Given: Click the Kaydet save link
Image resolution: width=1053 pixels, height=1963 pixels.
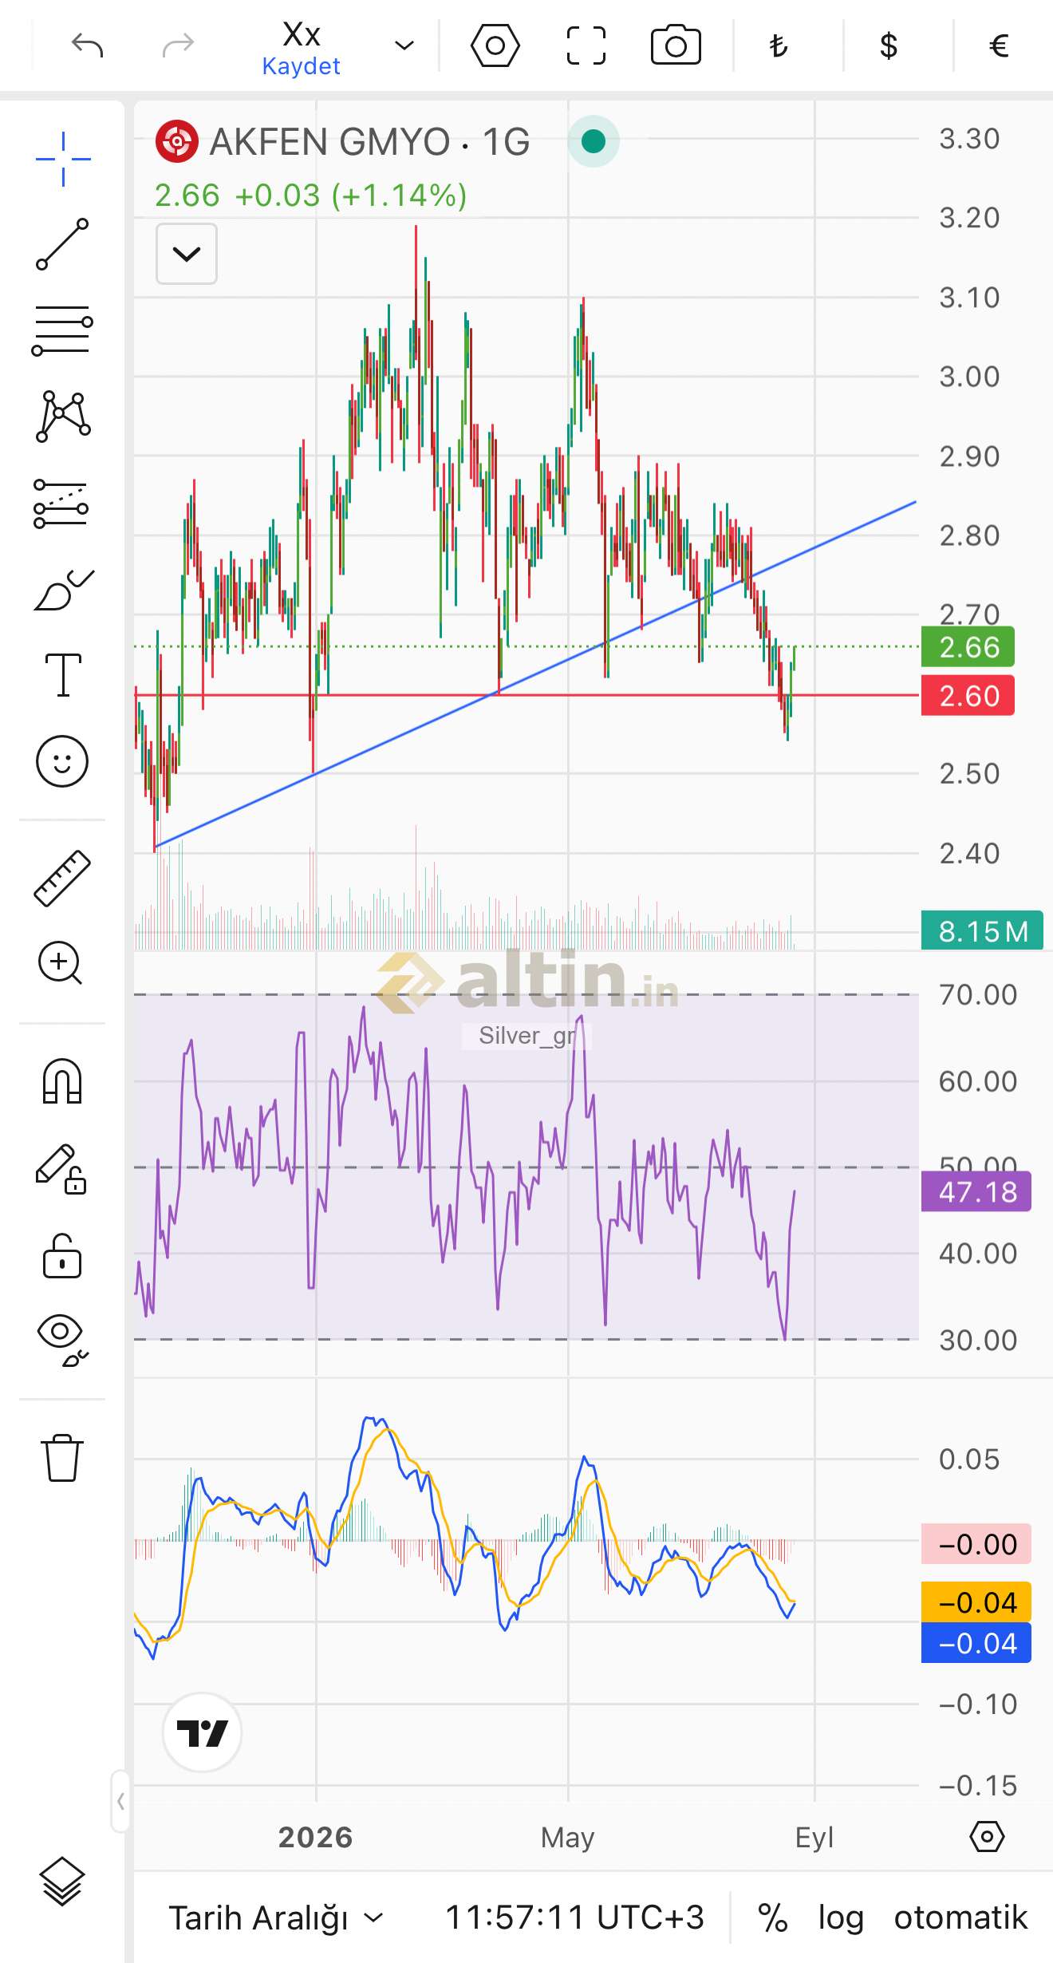Looking at the screenshot, I should (x=302, y=66).
